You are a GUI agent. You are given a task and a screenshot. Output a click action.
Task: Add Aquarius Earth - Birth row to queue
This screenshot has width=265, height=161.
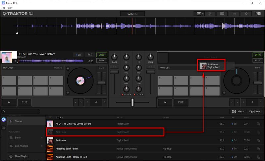coord(258,149)
